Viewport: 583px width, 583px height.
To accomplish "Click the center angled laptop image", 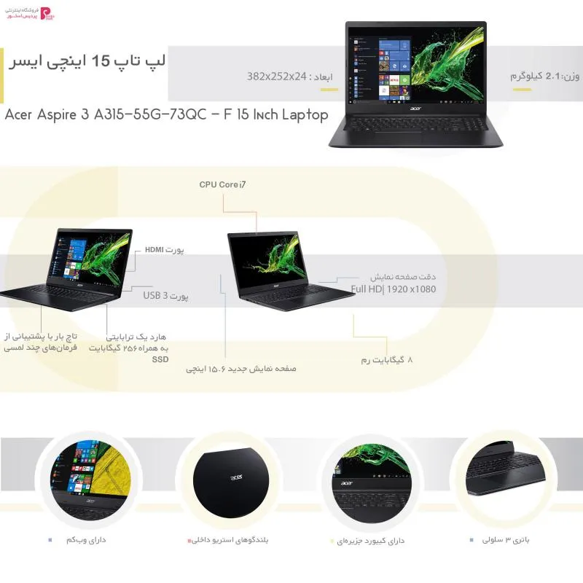I will tap(291, 270).
